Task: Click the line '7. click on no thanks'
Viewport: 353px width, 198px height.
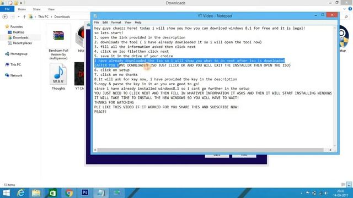Action: pos(116,75)
